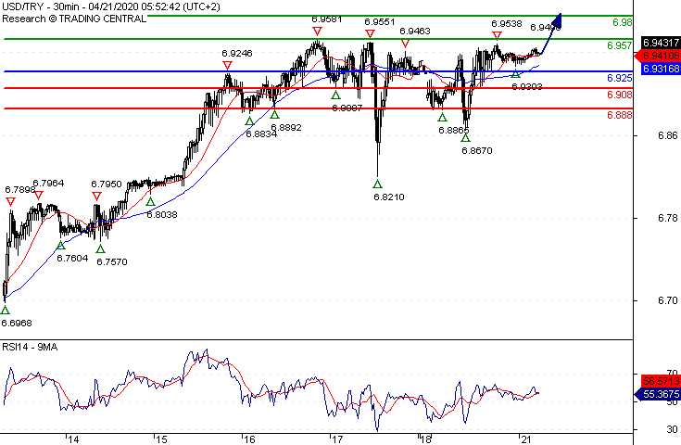This screenshot has width=681, height=445.
Task: Click the green triangle marker above 6.9303
Action: [x=515, y=74]
